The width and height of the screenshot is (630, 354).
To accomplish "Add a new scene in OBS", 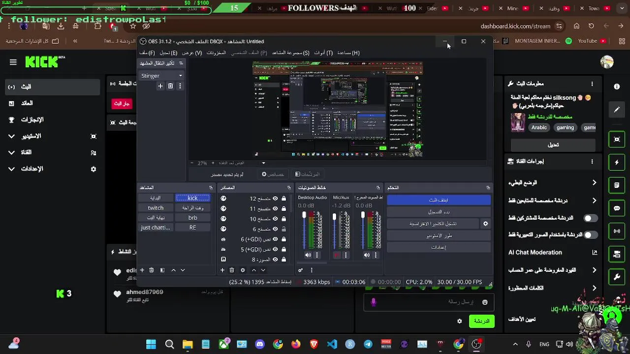I will [142, 270].
